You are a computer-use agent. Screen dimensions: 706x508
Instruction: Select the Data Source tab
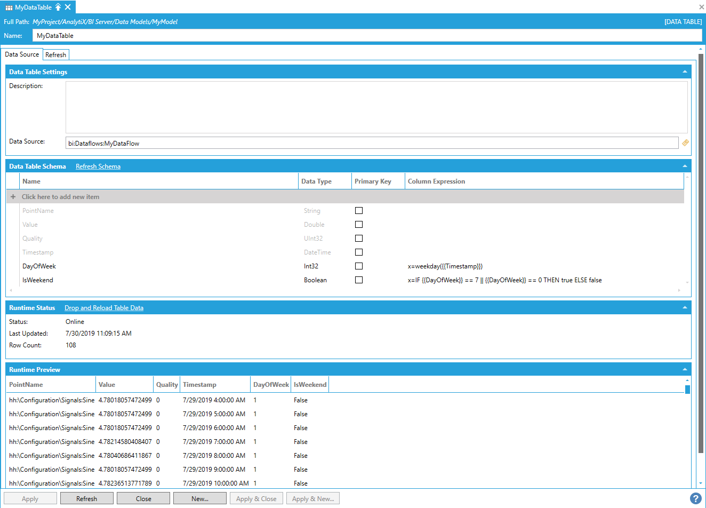22,54
